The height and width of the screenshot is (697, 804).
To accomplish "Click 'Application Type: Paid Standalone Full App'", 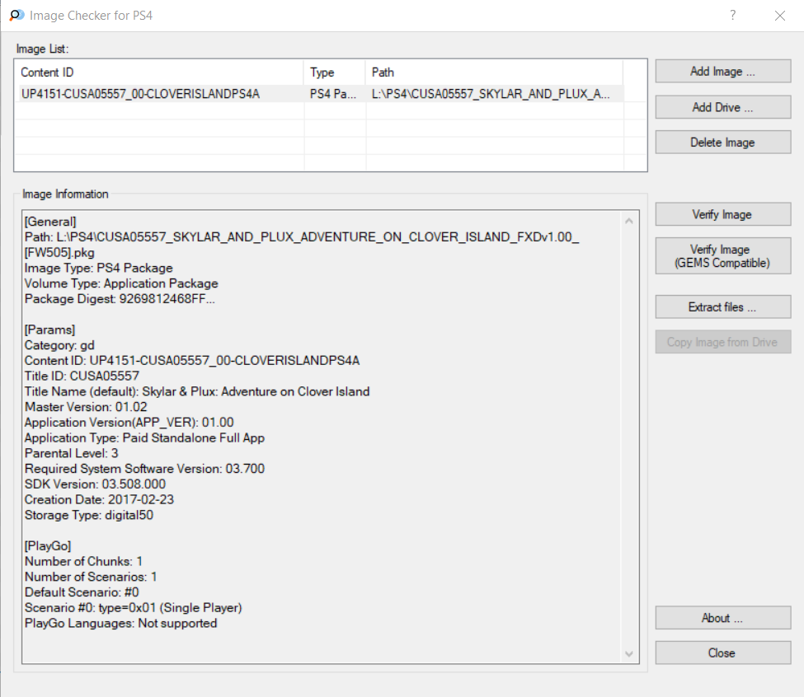I will [144, 437].
